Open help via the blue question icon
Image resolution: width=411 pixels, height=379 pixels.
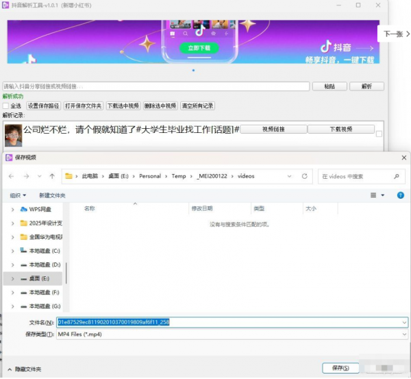coord(401,195)
